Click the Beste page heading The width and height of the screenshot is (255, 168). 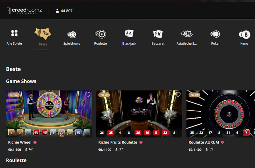(13, 69)
